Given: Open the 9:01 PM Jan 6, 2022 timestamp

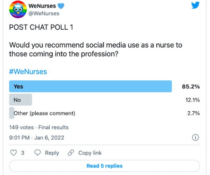Looking at the screenshot, I should pos(37,138).
